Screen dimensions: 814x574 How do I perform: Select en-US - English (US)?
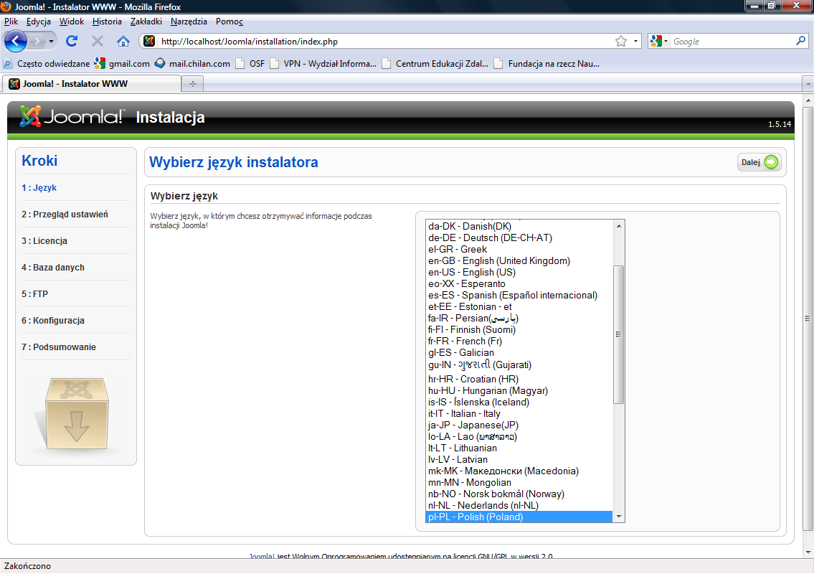[x=519, y=272]
